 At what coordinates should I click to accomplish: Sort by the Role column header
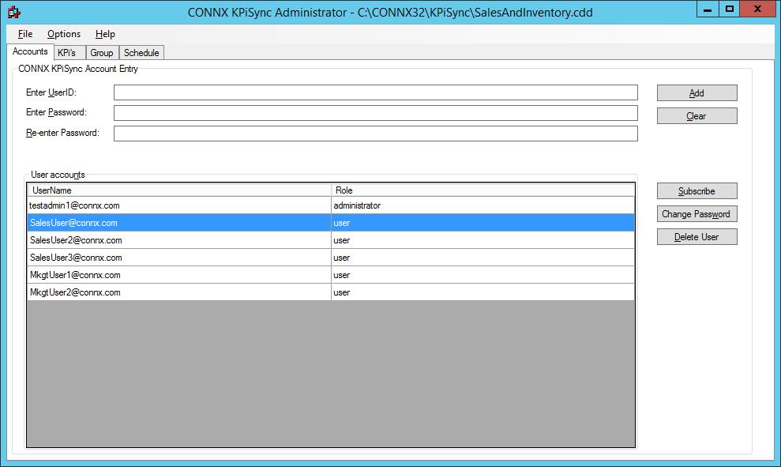pyautogui.click(x=482, y=190)
